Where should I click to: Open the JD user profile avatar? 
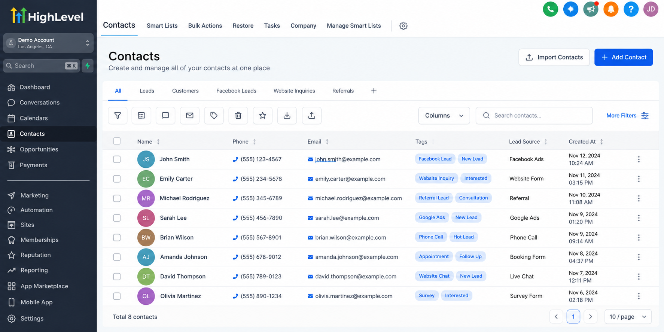pyautogui.click(x=651, y=9)
